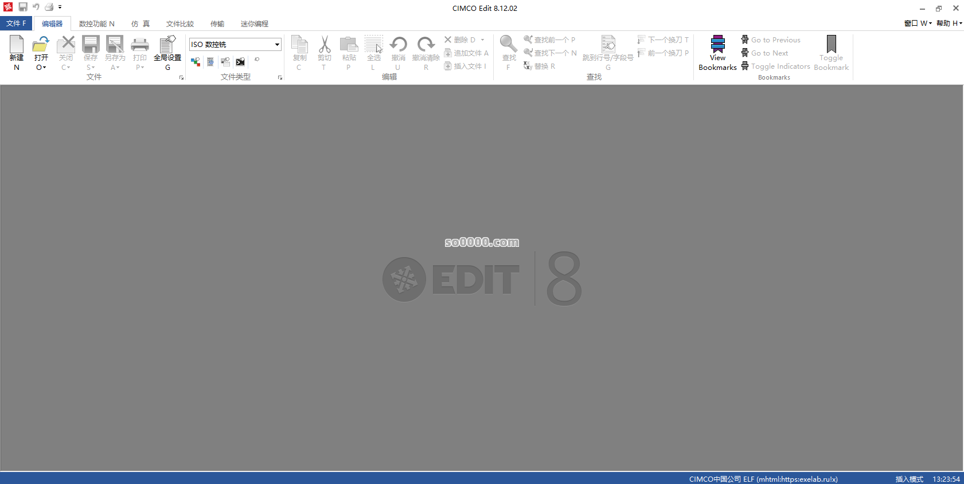Click Go to Previous bookmark
Viewport: 964px width, 484px height.
click(x=771, y=40)
